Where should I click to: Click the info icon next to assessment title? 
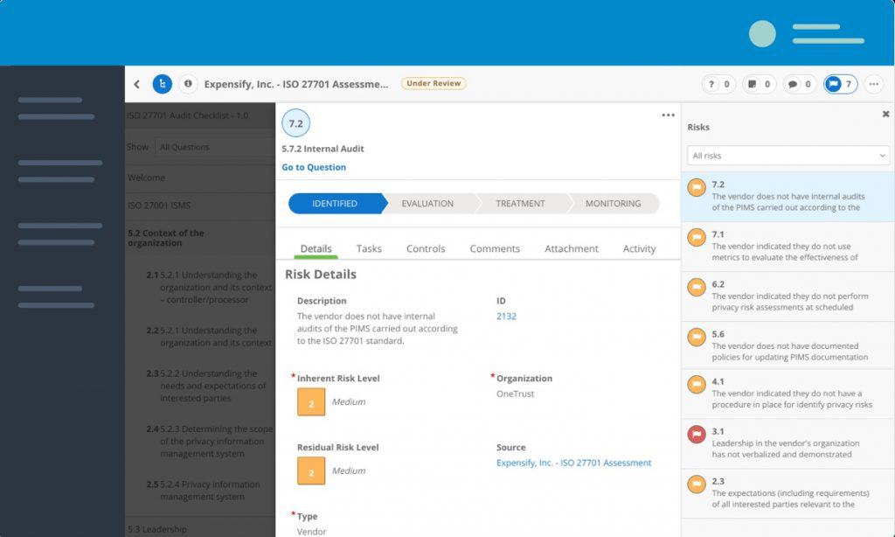(188, 84)
